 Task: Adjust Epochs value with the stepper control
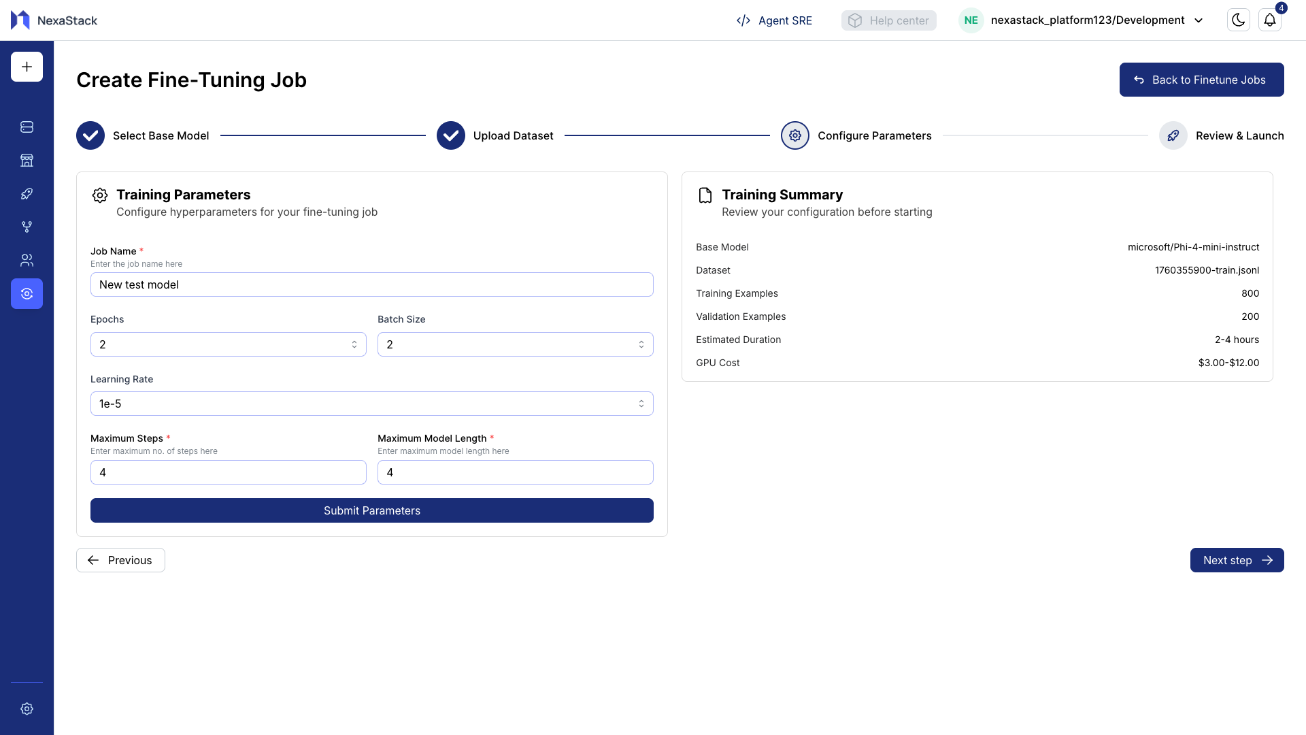(x=355, y=344)
